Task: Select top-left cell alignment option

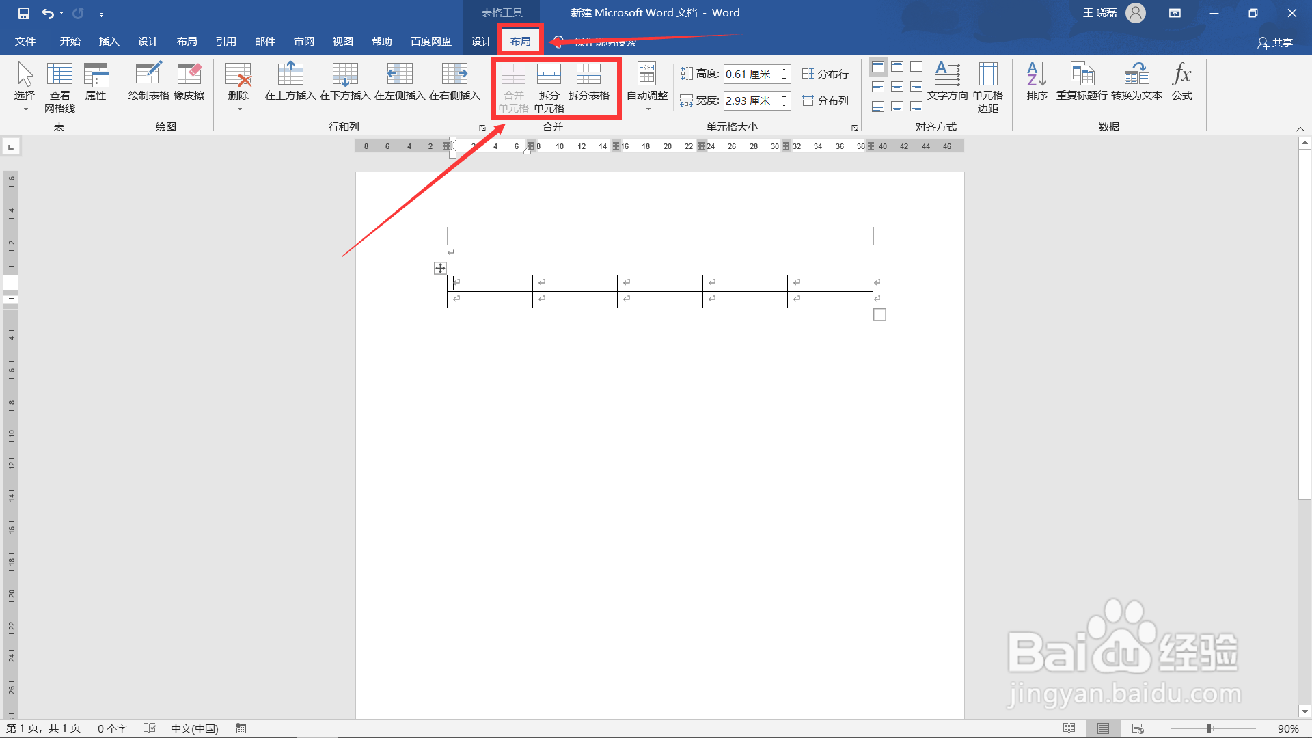Action: point(878,67)
